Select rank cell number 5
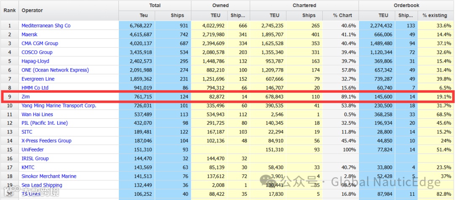 9,61
